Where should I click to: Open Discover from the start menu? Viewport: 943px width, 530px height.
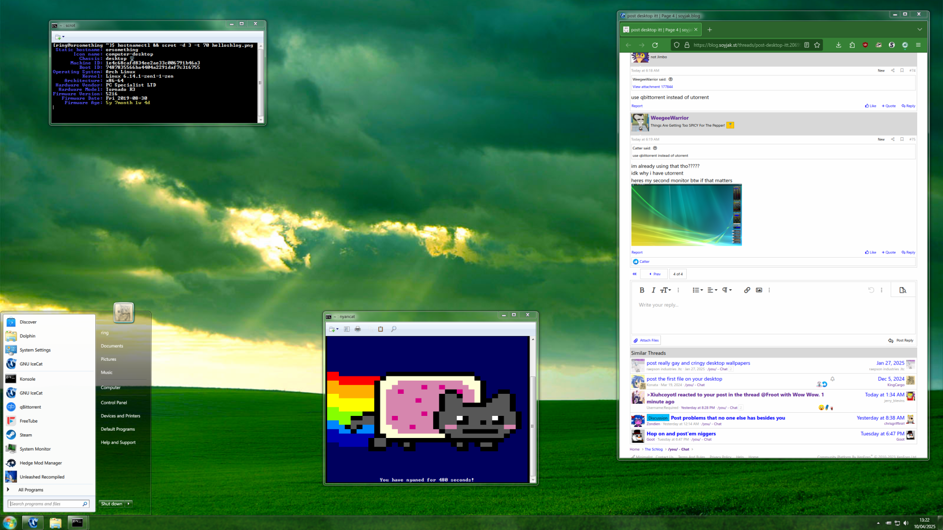[x=49, y=322]
